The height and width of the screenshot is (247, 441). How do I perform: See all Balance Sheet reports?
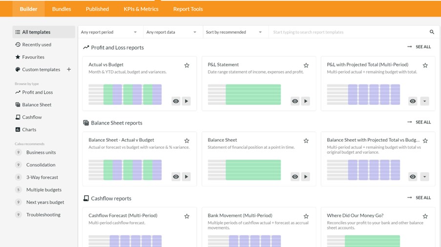tap(419, 122)
